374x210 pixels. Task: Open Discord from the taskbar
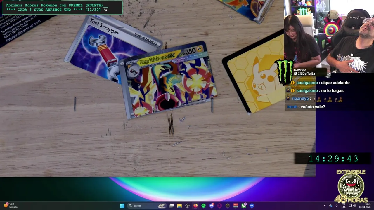212,206
